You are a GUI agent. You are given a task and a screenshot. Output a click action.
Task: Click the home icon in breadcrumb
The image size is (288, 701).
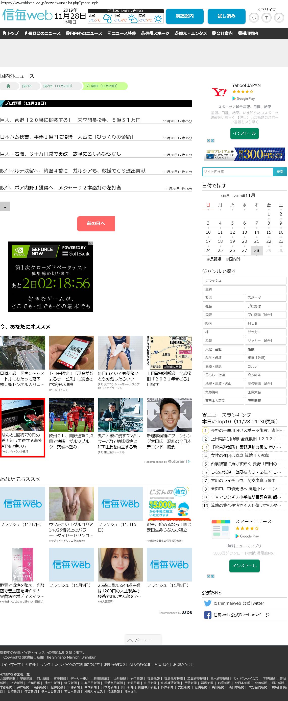(x=8, y=86)
